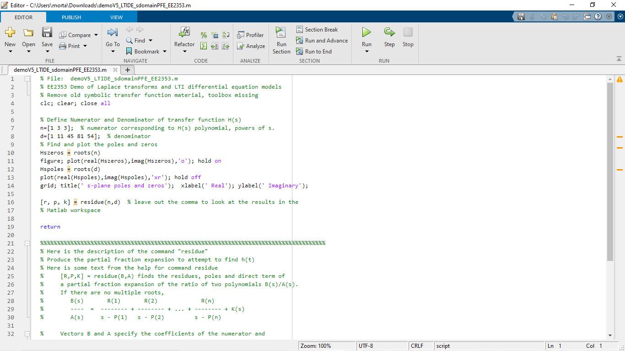Click the "Hspoles = roots(d)" line
The width and height of the screenshot is (625, 351).
tap(70, 169)
